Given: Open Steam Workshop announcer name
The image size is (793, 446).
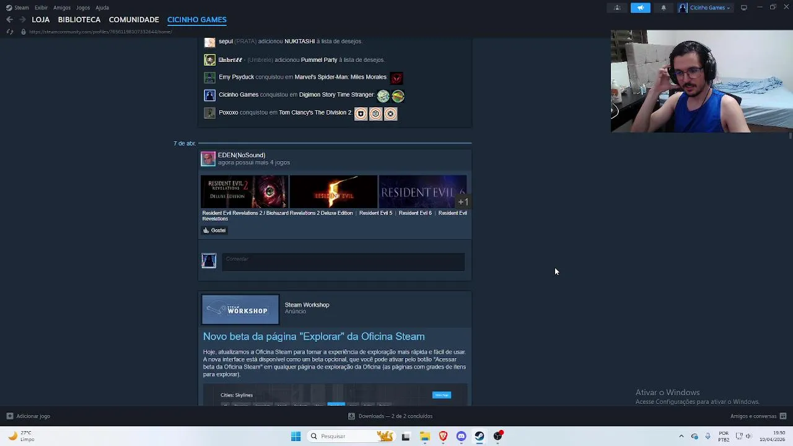Looking at the screenshot, I should click(307, 305).
